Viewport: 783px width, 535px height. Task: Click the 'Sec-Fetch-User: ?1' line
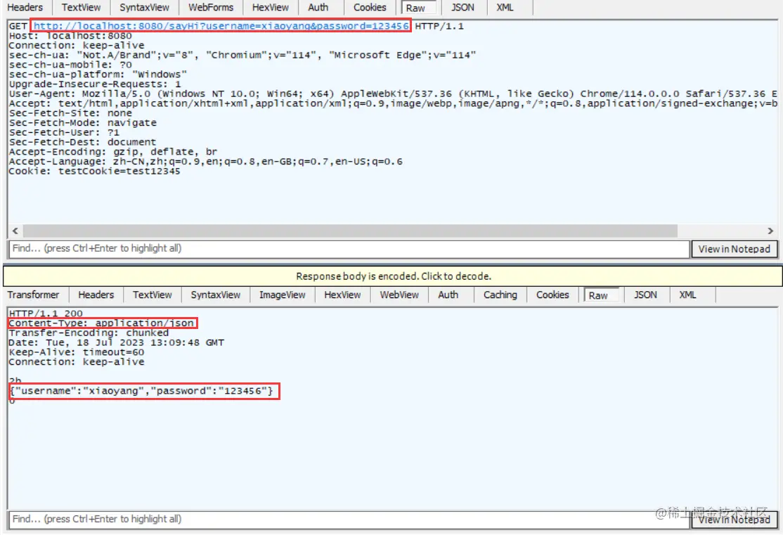pos(64,133)
